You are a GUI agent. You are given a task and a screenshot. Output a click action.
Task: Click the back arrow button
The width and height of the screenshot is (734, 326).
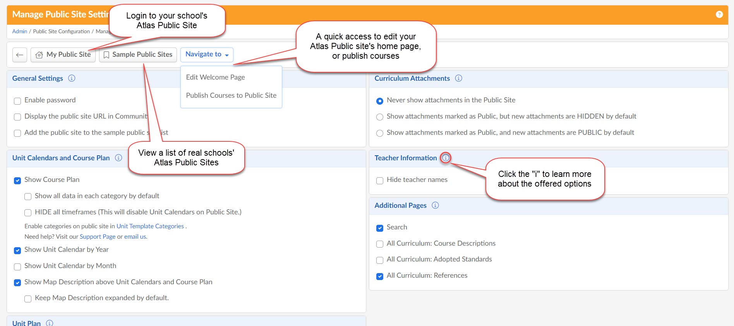point(20,55)
